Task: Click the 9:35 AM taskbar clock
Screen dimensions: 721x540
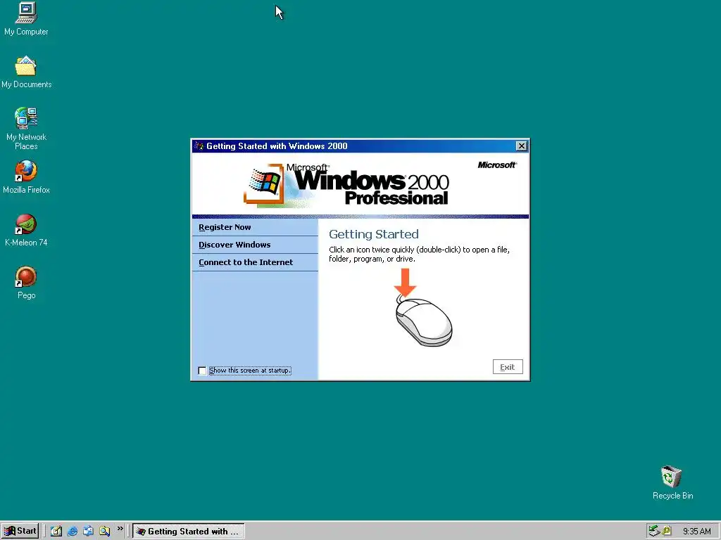Action: tap(696, 532)
